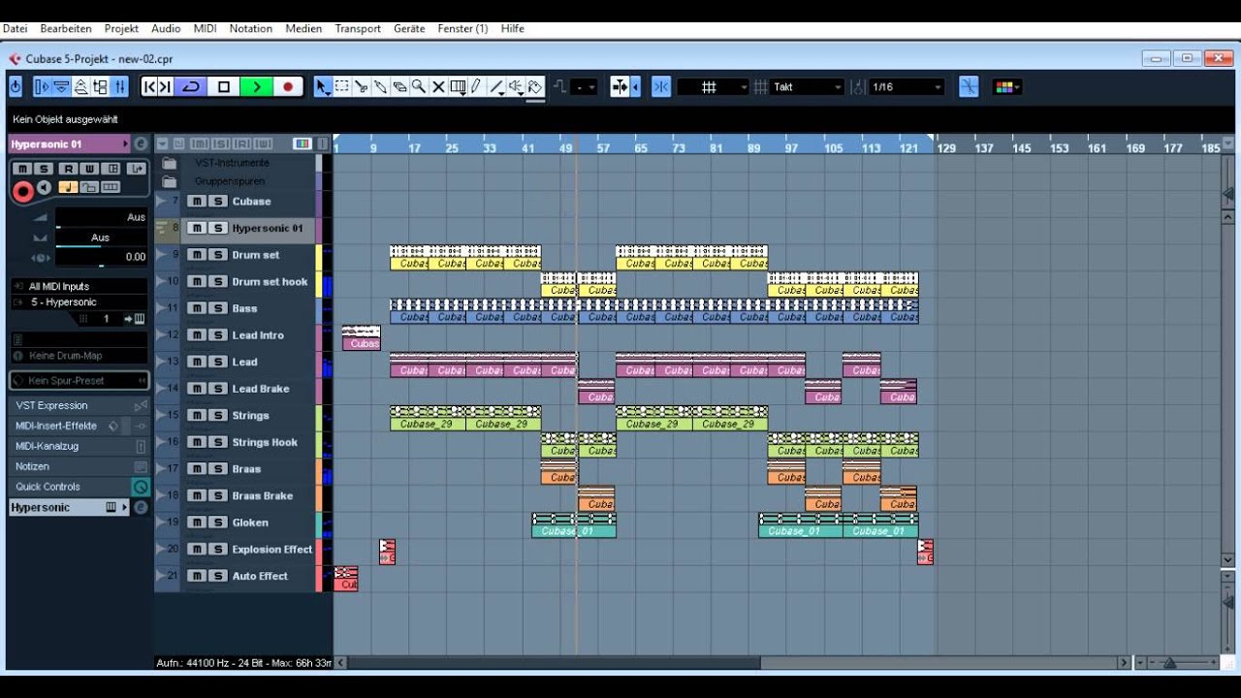Click Go to previous marker transport button
Image resolution: width=1241 pixels, height=698 pixels.
coord(149,87)
